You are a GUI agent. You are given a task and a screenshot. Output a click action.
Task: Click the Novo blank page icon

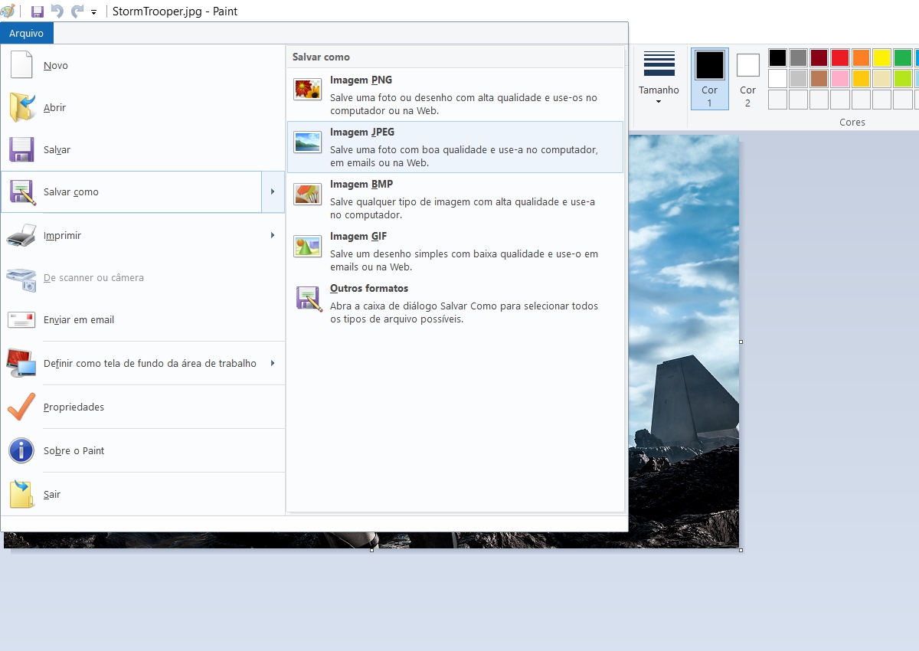[21, 65]
